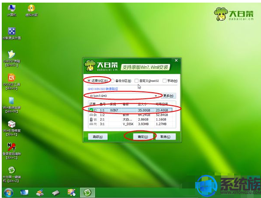Click the 35.00GB cell in the C: row
This screenshot has width=261, height=198.
144,110
